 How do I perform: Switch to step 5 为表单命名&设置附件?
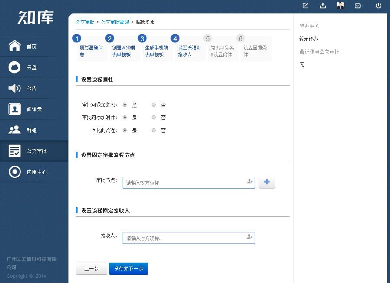222,48
